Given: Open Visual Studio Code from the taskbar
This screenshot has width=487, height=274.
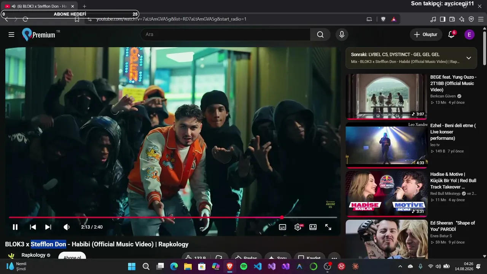Looking at the screenshot, I should tap(258, 266).
